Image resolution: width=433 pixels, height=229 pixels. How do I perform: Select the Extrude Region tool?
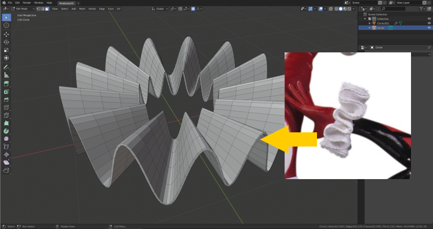6,84
